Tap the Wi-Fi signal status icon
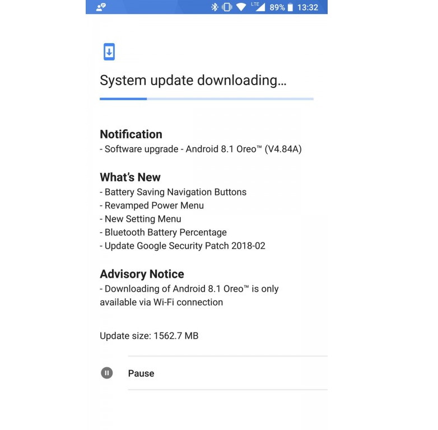 tap(241, 7)
